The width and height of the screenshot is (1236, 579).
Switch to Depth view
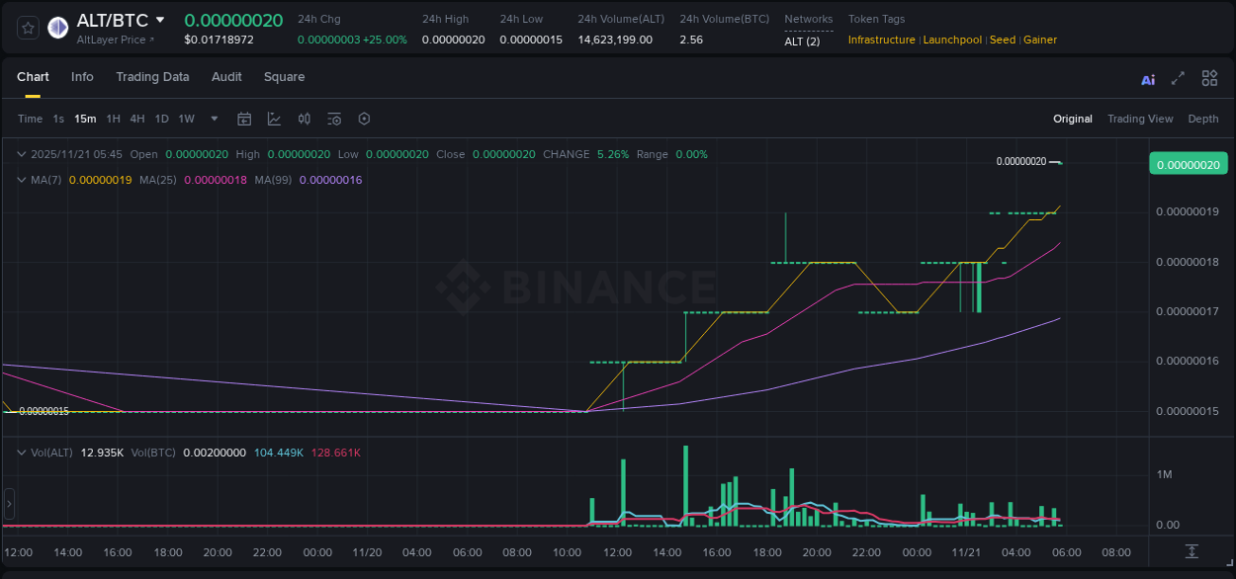[x=1202, y=119]
